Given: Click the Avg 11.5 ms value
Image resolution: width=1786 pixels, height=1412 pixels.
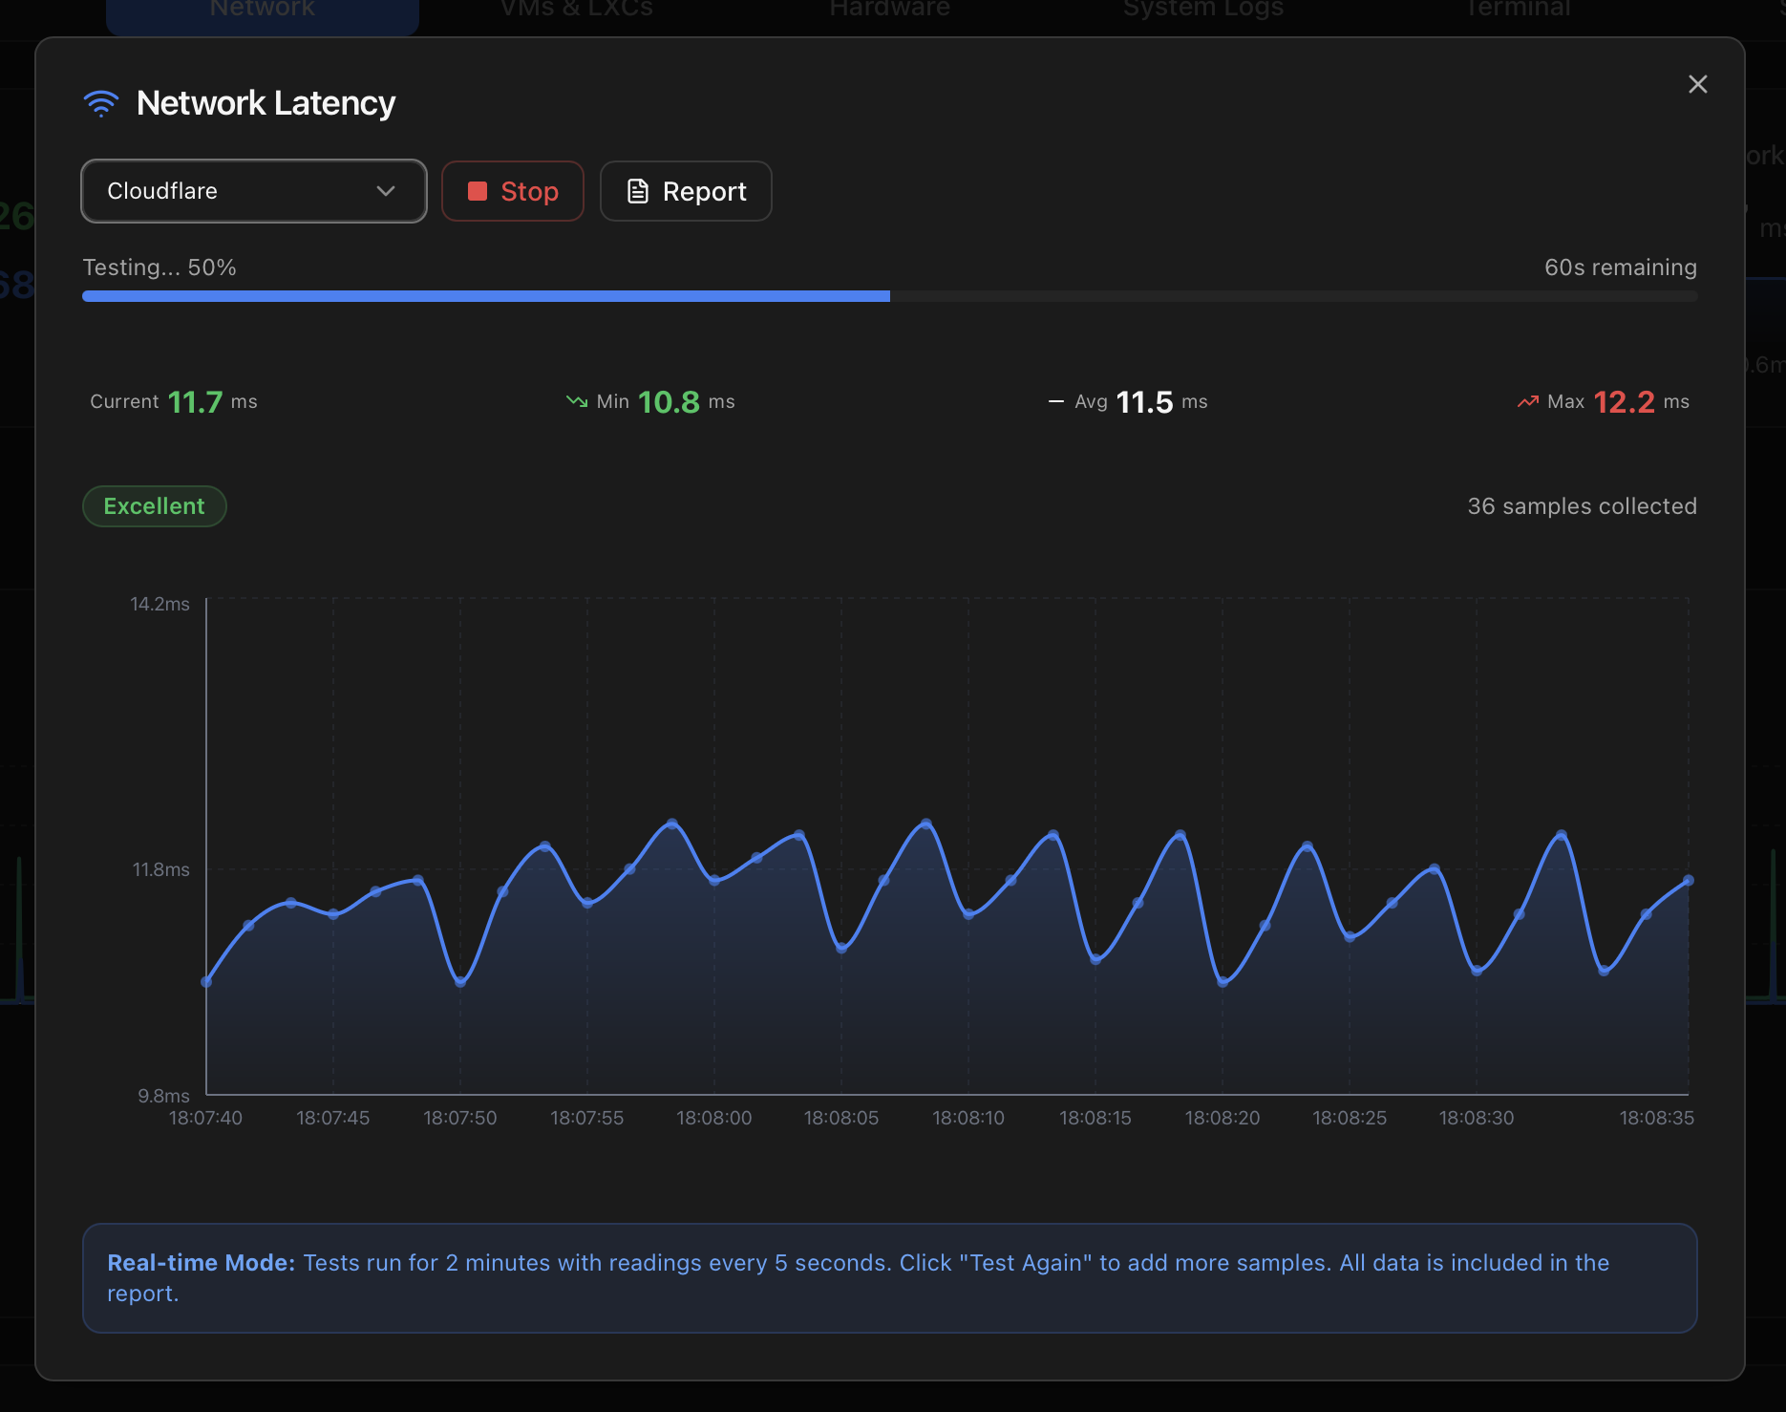Looking at the screenshot, I should (1144, 402).
